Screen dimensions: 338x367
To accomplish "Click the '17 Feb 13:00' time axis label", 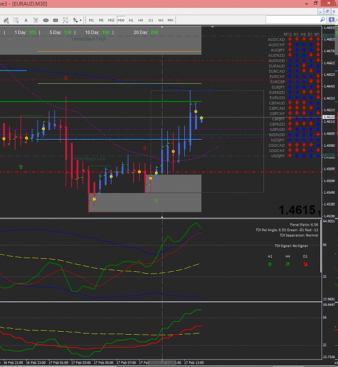I will pyautogui.click(x=194, y=362).
